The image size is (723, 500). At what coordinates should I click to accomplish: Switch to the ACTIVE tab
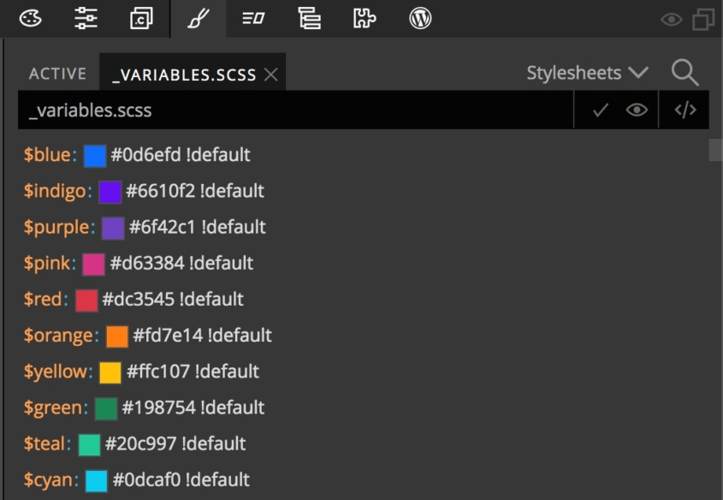pyautogui.click(x=57, y=74)
